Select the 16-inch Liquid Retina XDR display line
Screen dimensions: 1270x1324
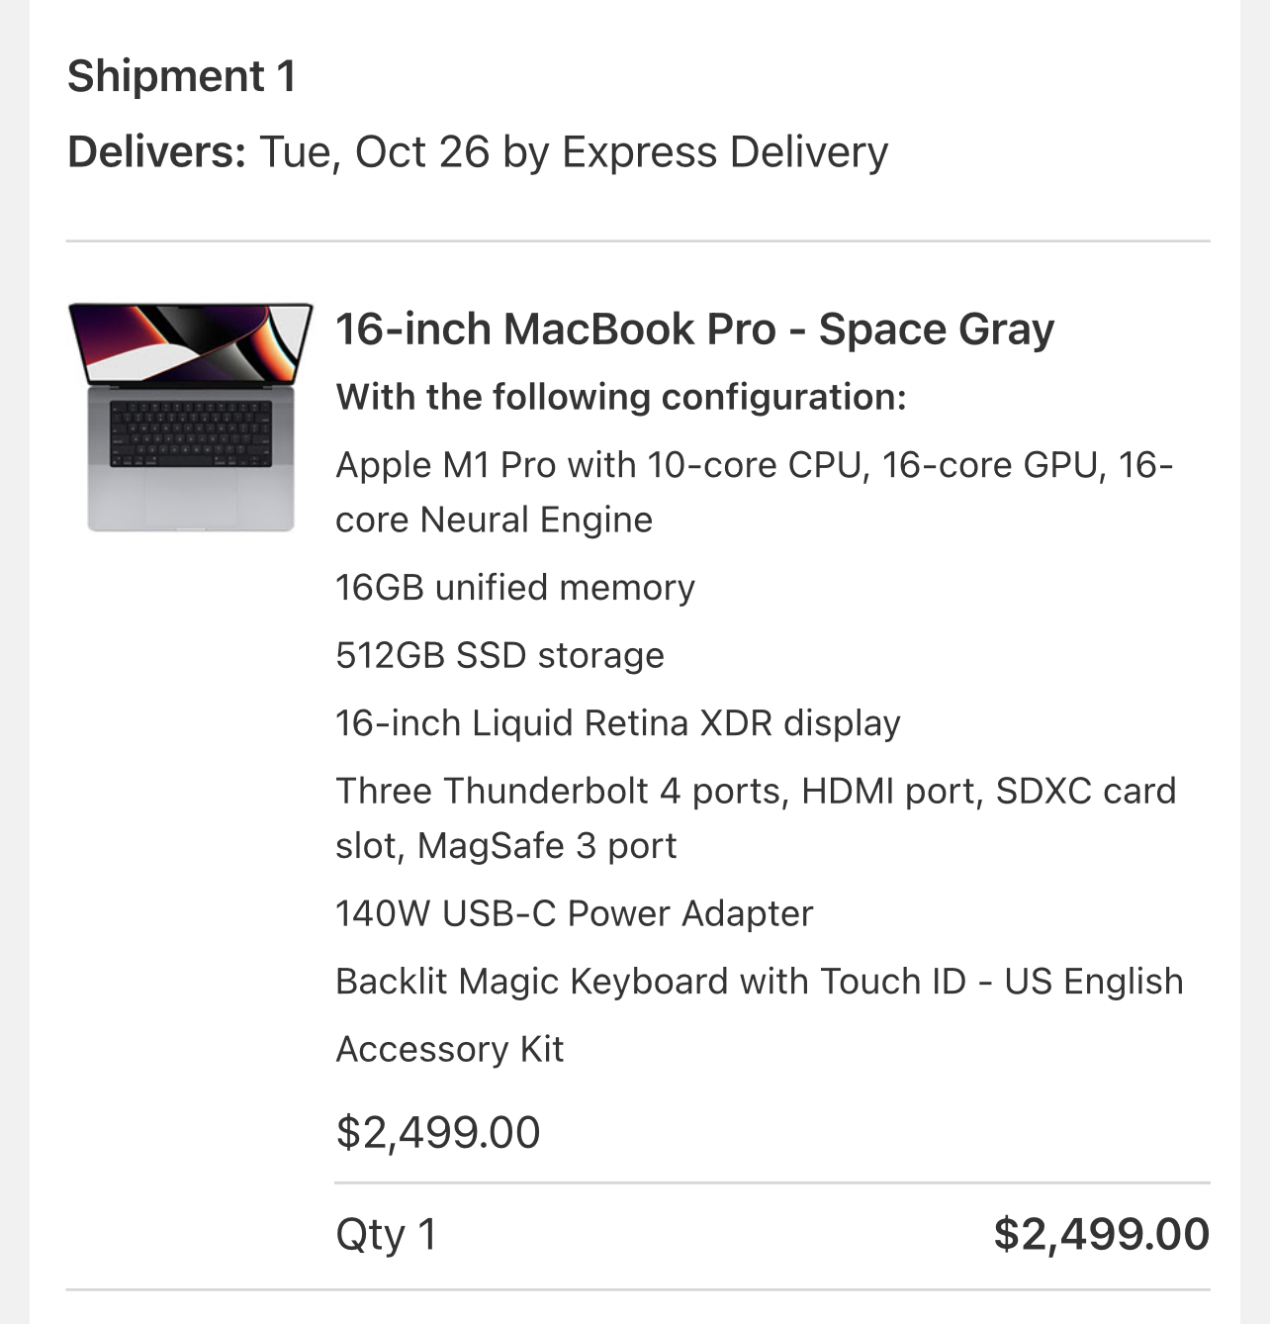(x=618, y=723)
